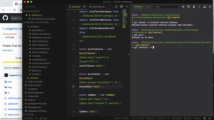Maximize the terminal panel size

click(x=205, y=7)
